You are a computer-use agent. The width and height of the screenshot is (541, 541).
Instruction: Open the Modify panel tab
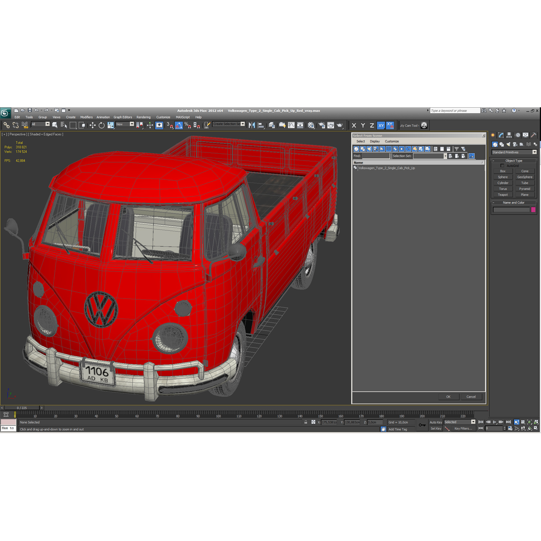[501, 135]
